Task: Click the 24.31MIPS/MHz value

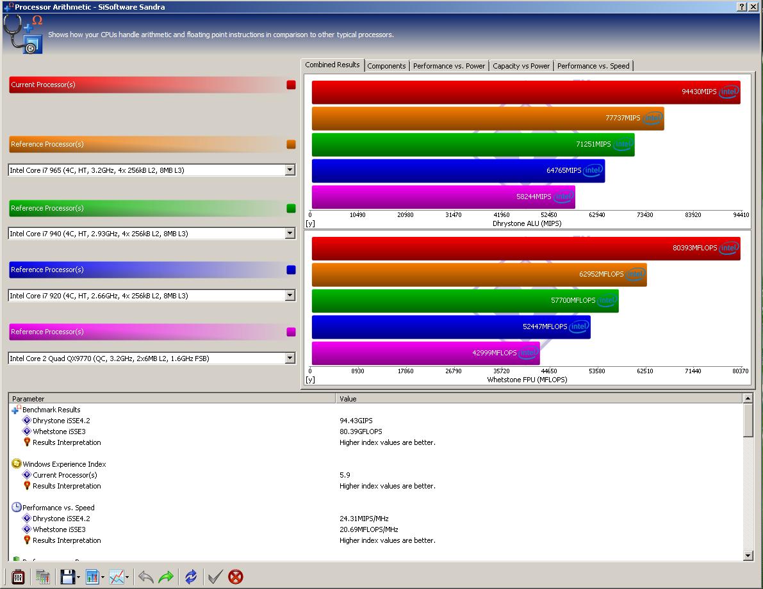Action: [x=364, y=519]
